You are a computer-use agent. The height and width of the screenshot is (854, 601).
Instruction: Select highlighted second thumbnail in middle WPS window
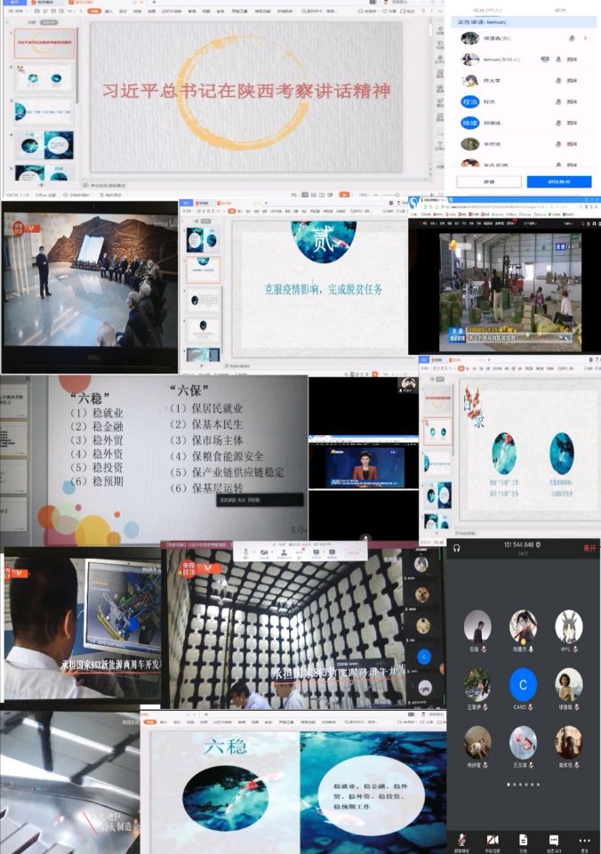[x=203, y=270]
